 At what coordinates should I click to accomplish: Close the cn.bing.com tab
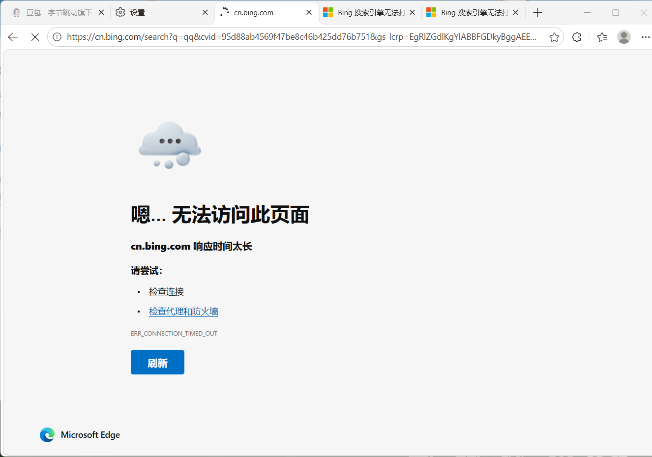[309, 12]
